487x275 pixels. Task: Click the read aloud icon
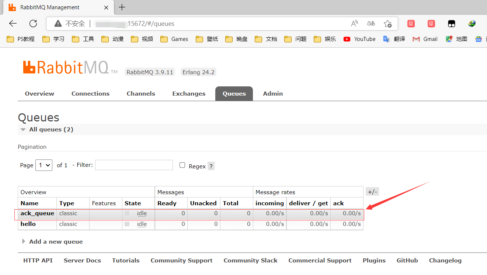pos(354,24)
